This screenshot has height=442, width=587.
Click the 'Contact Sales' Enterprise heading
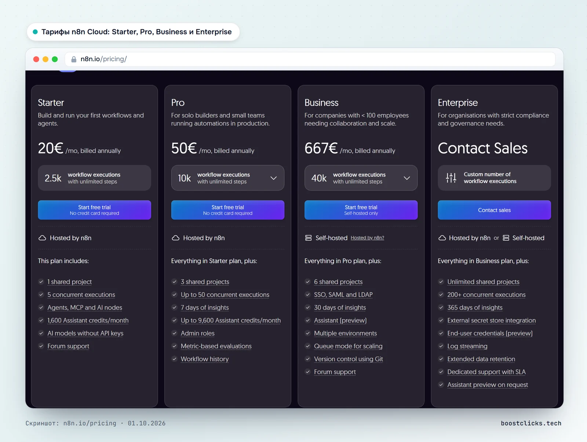pos(482,148)
